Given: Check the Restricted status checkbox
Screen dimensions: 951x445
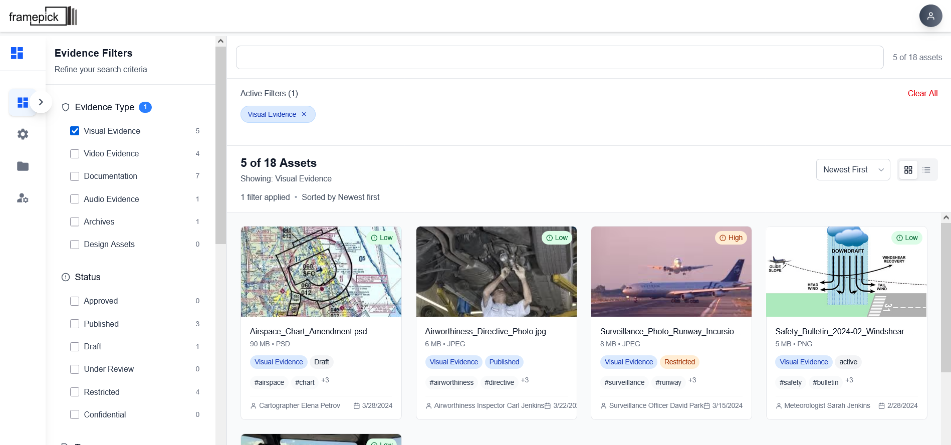Looking at the screenshot, I should (75, 392).
